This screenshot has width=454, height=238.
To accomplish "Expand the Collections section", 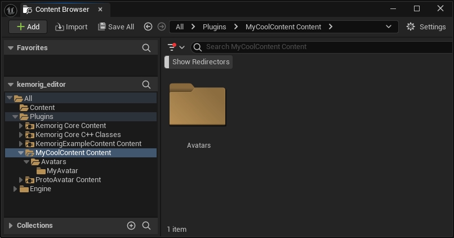I will (10, 226).
